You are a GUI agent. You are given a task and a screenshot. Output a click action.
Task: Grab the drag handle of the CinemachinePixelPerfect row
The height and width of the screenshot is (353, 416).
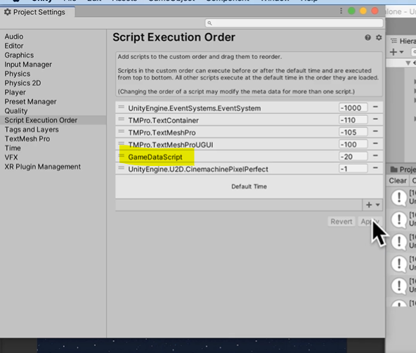click(122, 168)
